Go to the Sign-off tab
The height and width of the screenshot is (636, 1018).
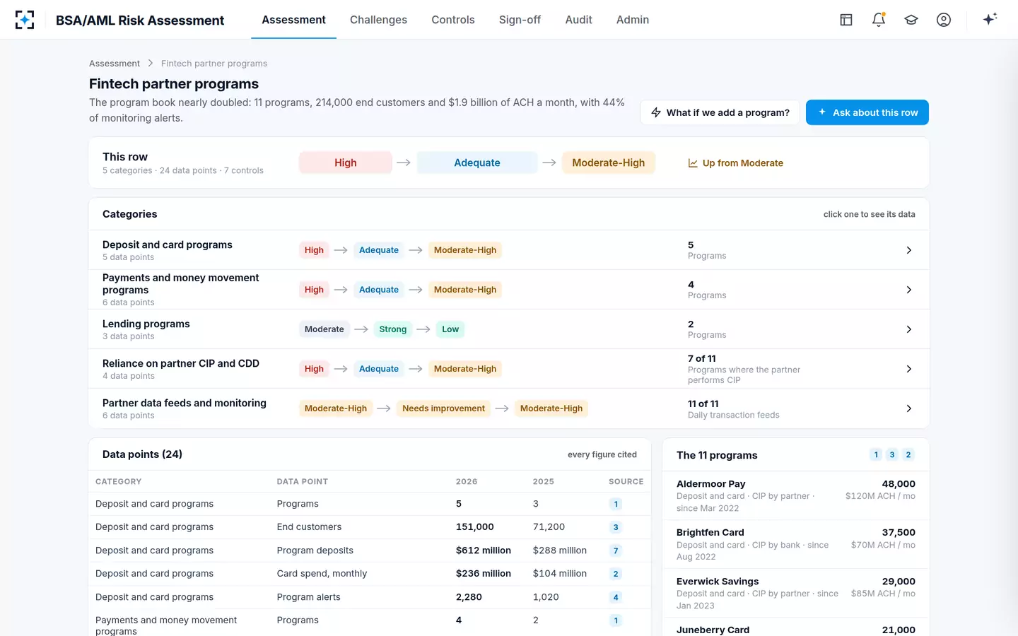520,20
